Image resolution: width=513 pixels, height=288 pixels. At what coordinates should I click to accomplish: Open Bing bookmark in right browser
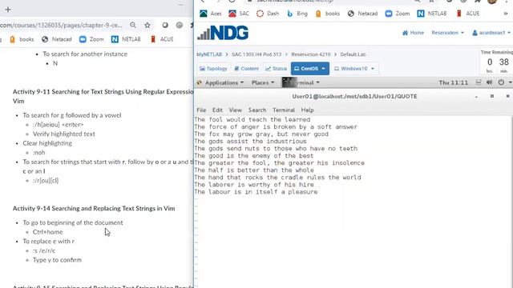[297, 14]
